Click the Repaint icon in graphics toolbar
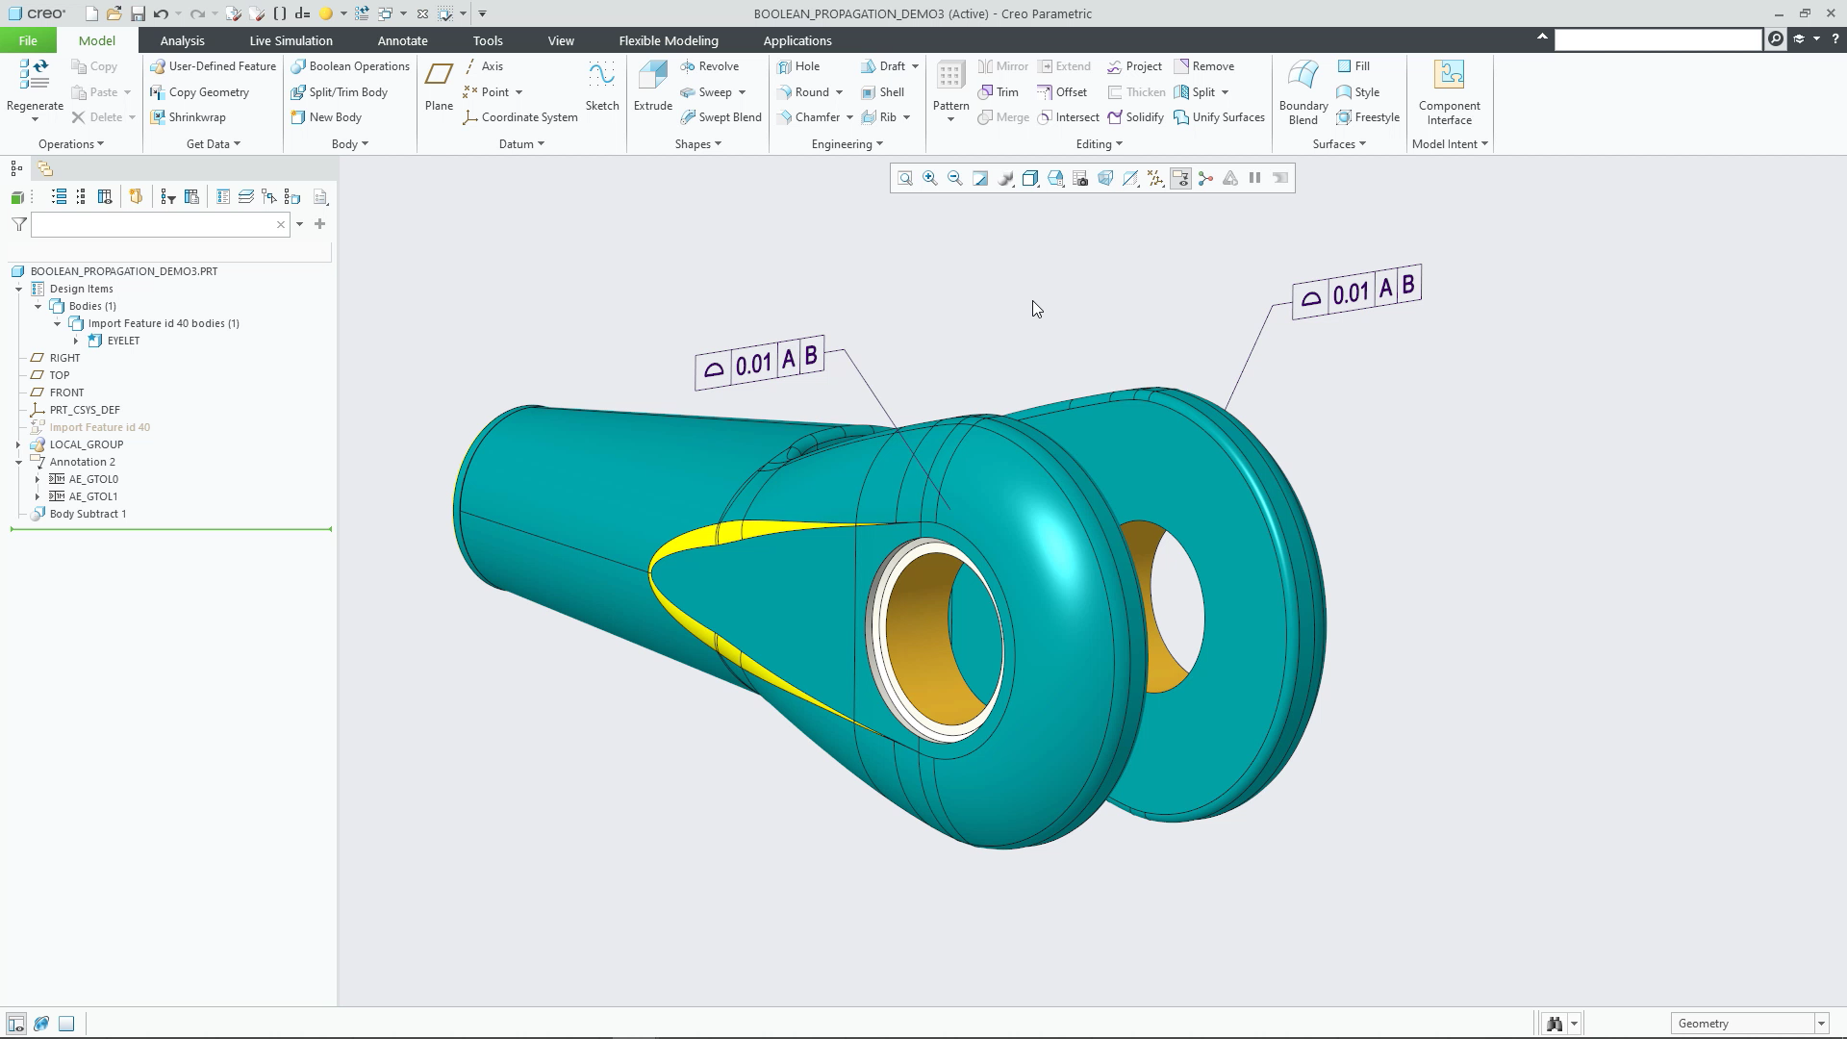This screenshot has height=1039, width=1847. tap(980, 178)
